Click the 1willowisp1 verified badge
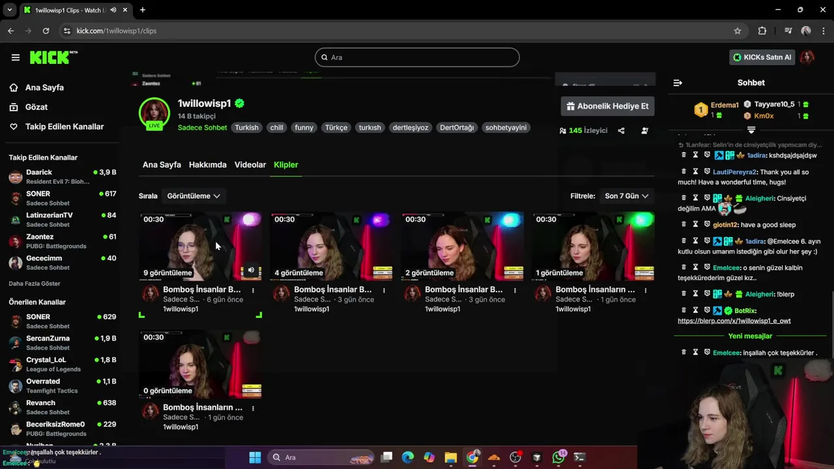Image resolution: width=834 pixels, height=469 pixels. [240, 104]
